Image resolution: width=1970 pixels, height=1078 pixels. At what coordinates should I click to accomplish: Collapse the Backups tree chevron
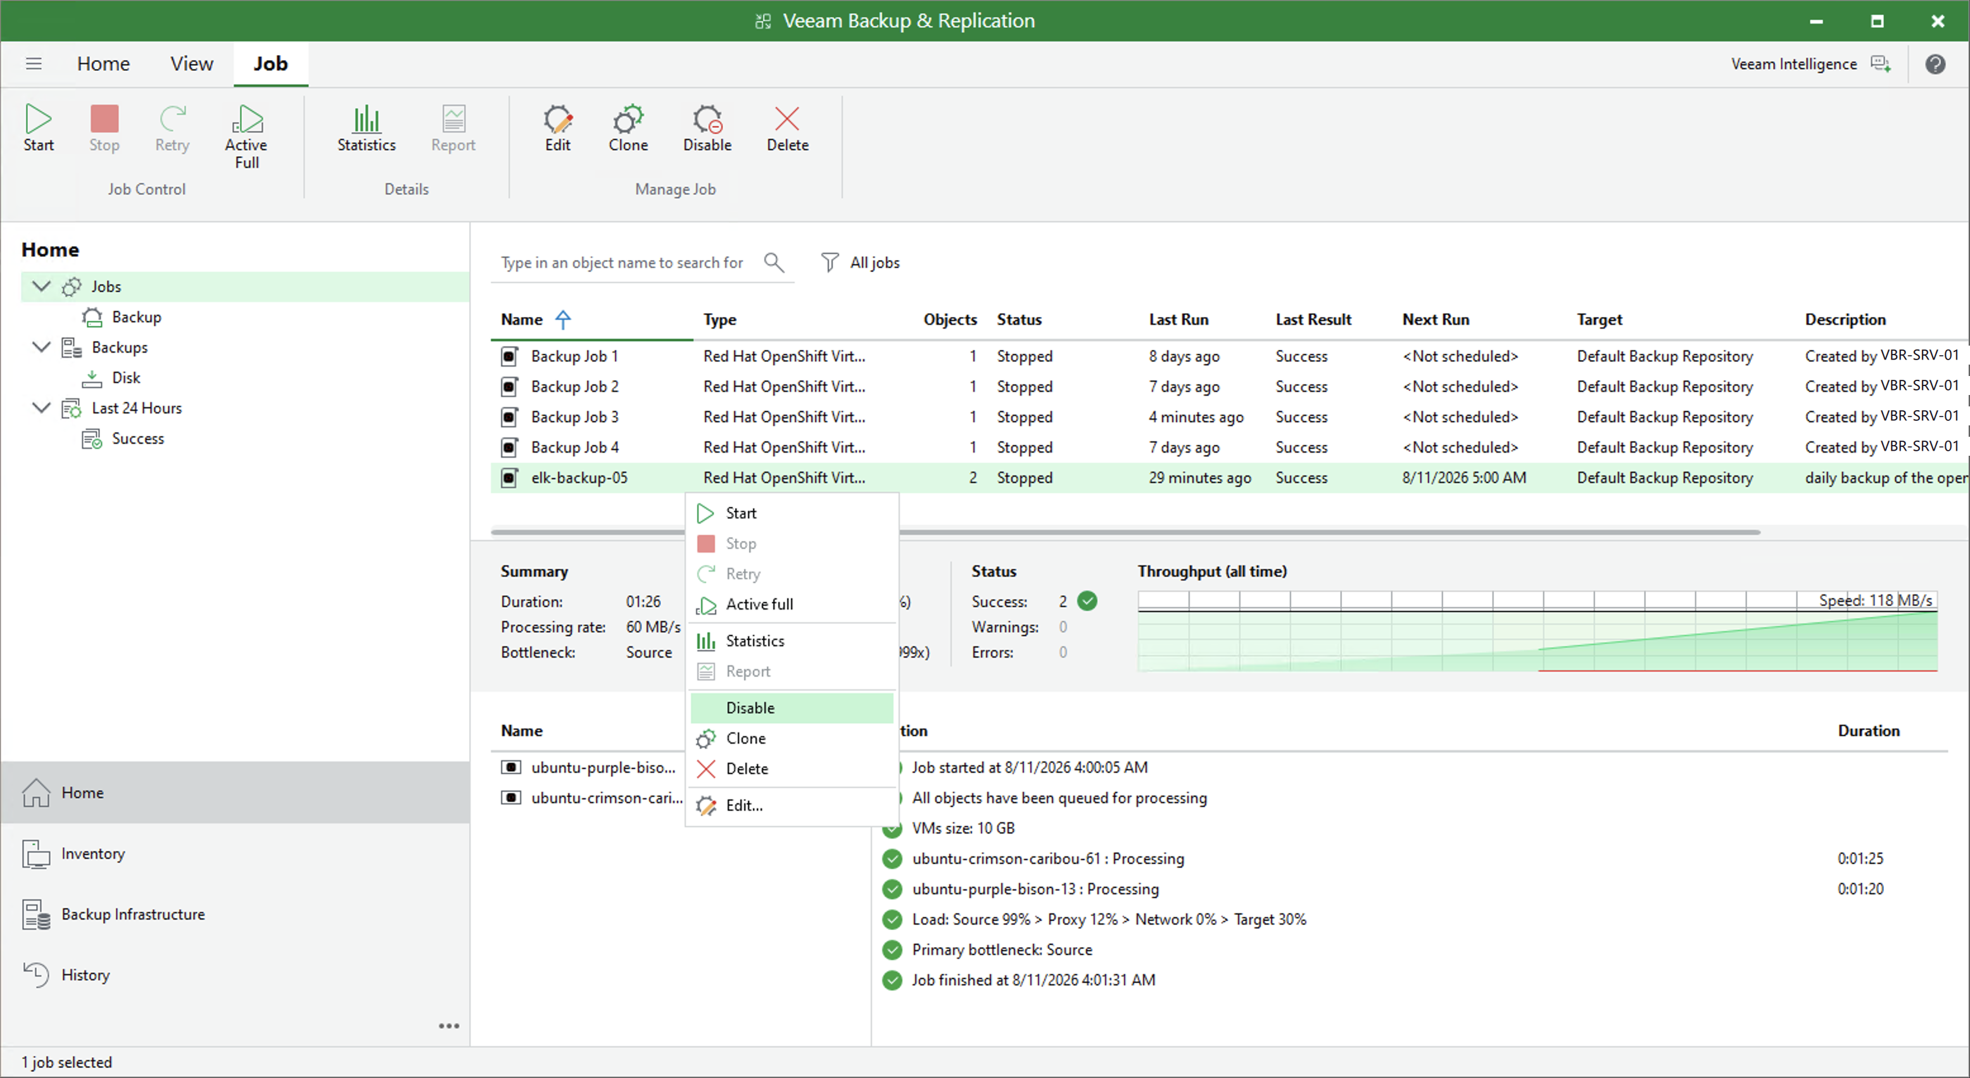coord(41,347)
